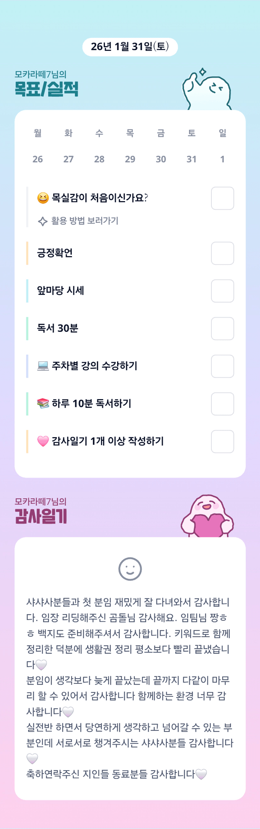The height and width of the screenshot is (829, 260).
Task: Toggle the 감사일기 1개 이상 작성하기 checkbox
Action: [x=223, y=442]
